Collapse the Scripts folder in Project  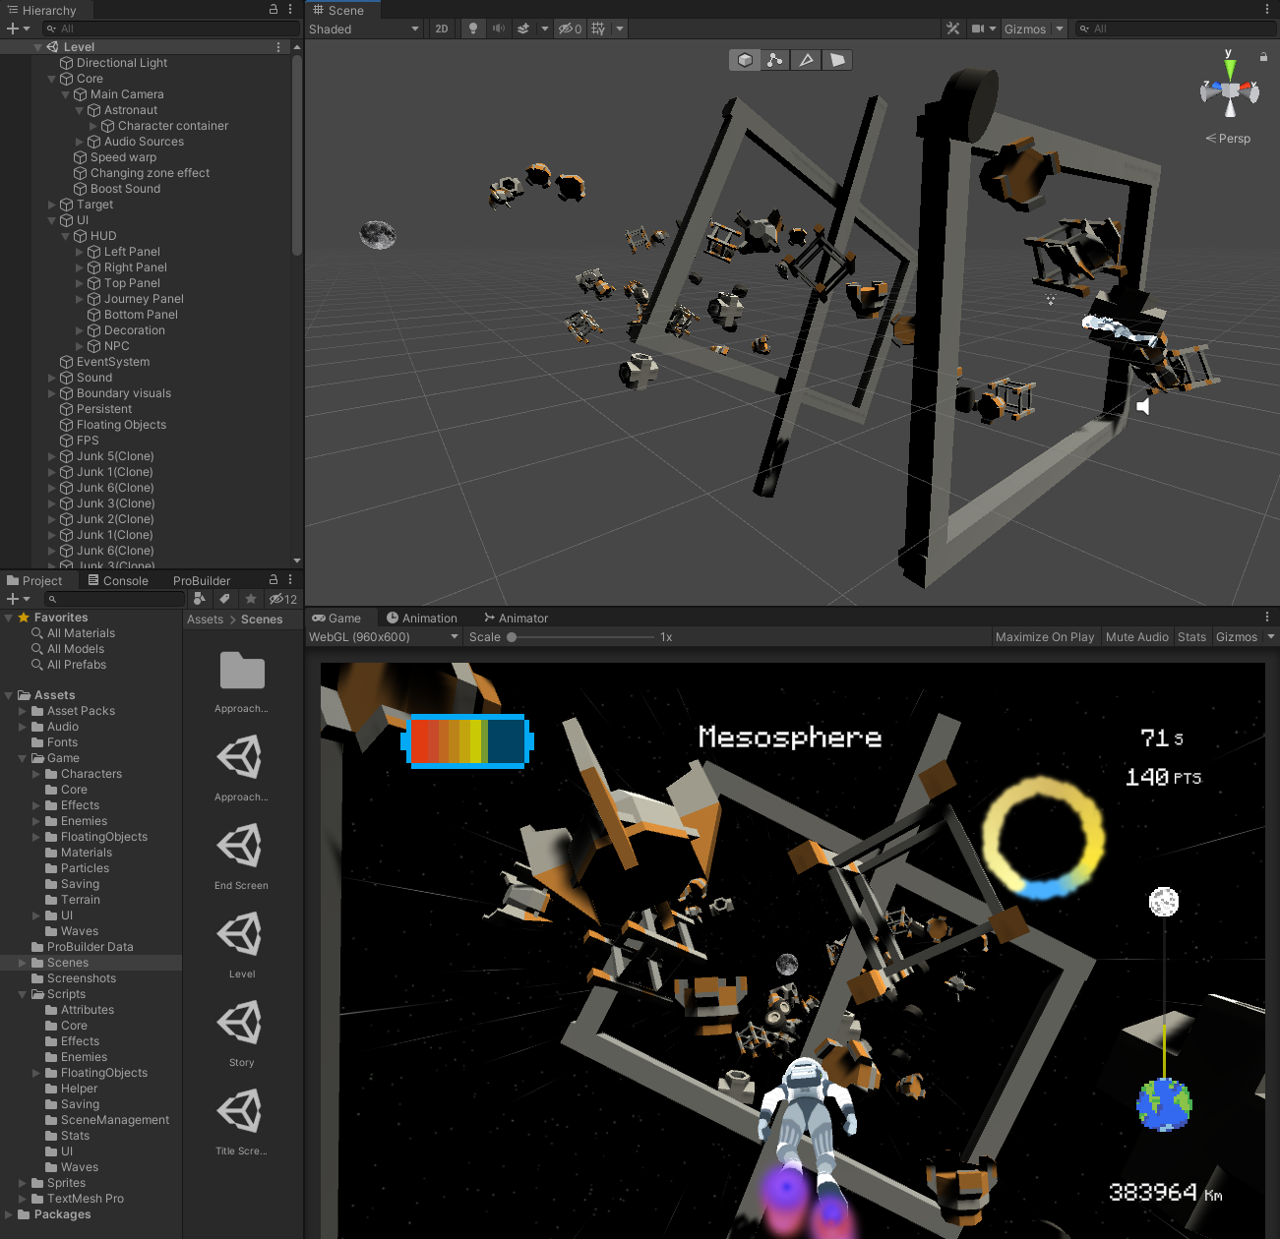[23, 994]
